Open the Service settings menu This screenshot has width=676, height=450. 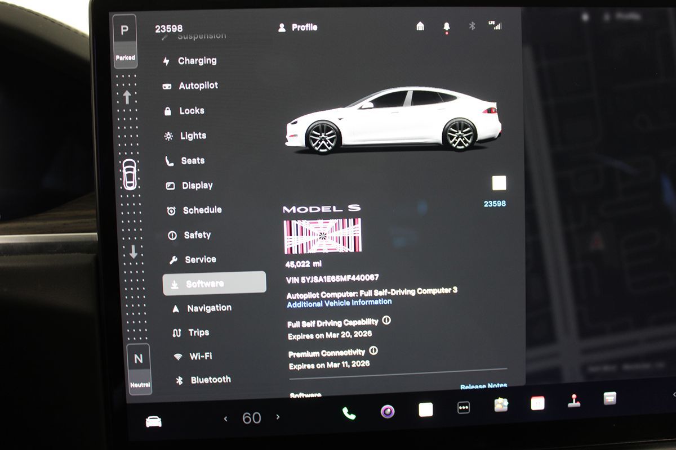click(193, 259)
